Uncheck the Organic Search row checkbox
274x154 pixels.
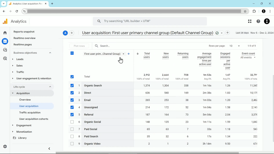coord(72,85)
